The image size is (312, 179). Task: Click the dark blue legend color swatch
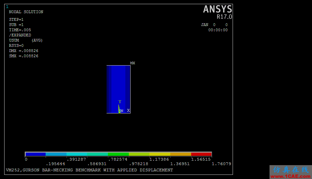36,154
